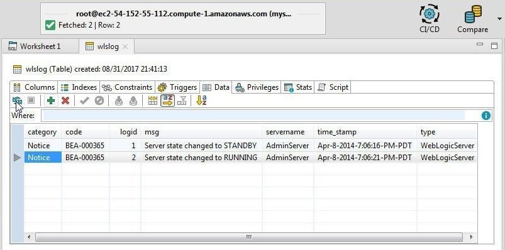
Task: Select WebLogicServer cell in the RUNNING row
Action: pyautogui.click(x=447, y=158)
